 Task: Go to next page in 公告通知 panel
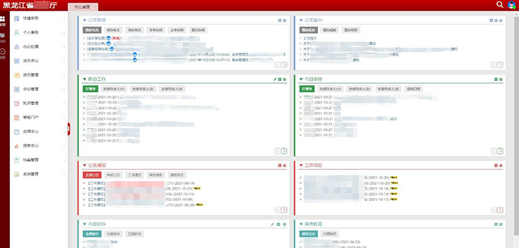point(284,210)
